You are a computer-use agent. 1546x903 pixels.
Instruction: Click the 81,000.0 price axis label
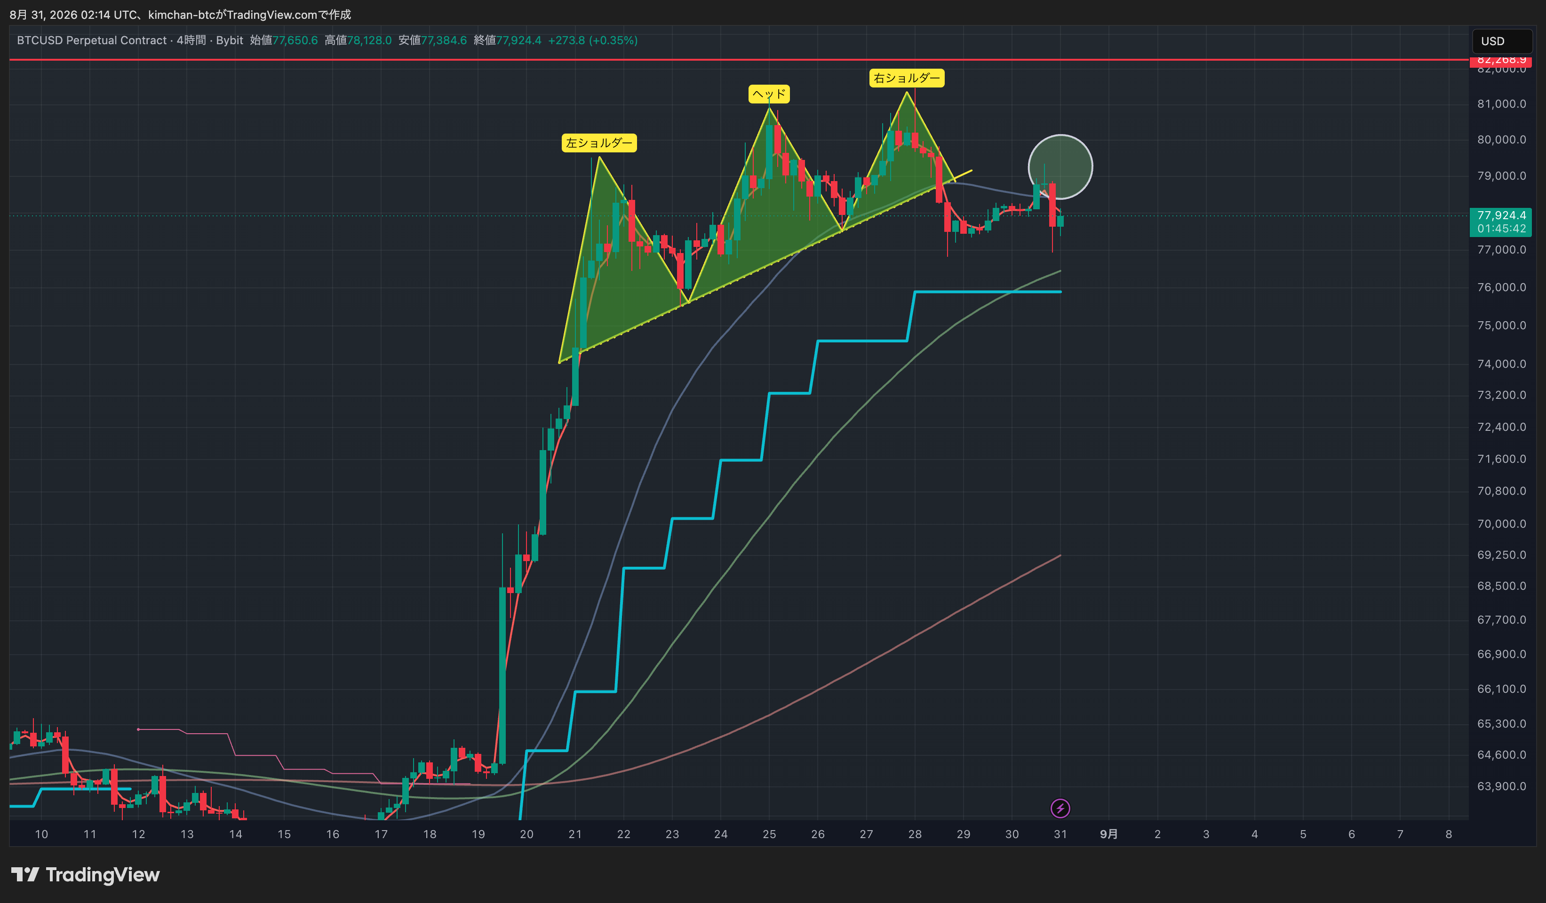pyautogui.click(x=1501, y=103)
